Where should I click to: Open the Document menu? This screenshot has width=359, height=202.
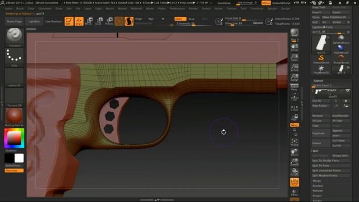(45, 8)
